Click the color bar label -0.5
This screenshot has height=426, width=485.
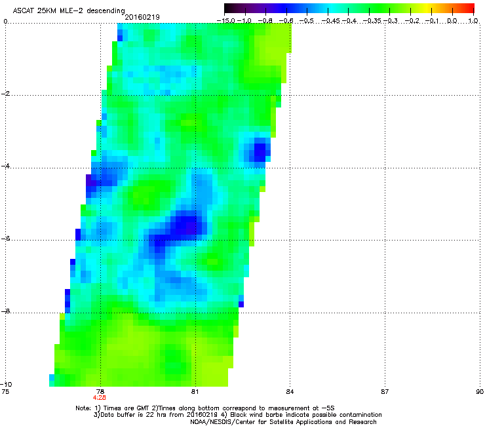click(307, 21)
